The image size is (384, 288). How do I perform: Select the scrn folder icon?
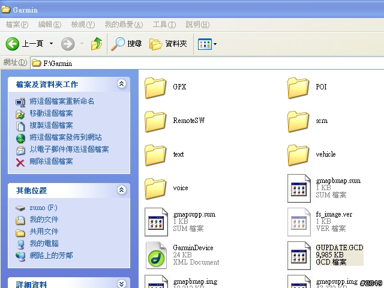(298, 121)
